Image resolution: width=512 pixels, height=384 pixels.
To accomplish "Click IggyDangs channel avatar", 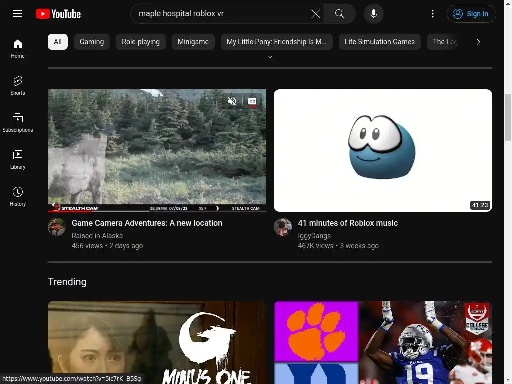I will point(283,227).
